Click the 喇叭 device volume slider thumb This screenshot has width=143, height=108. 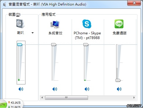[20, 45]
